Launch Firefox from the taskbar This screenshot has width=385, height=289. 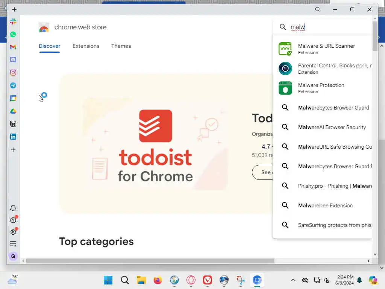158,280
